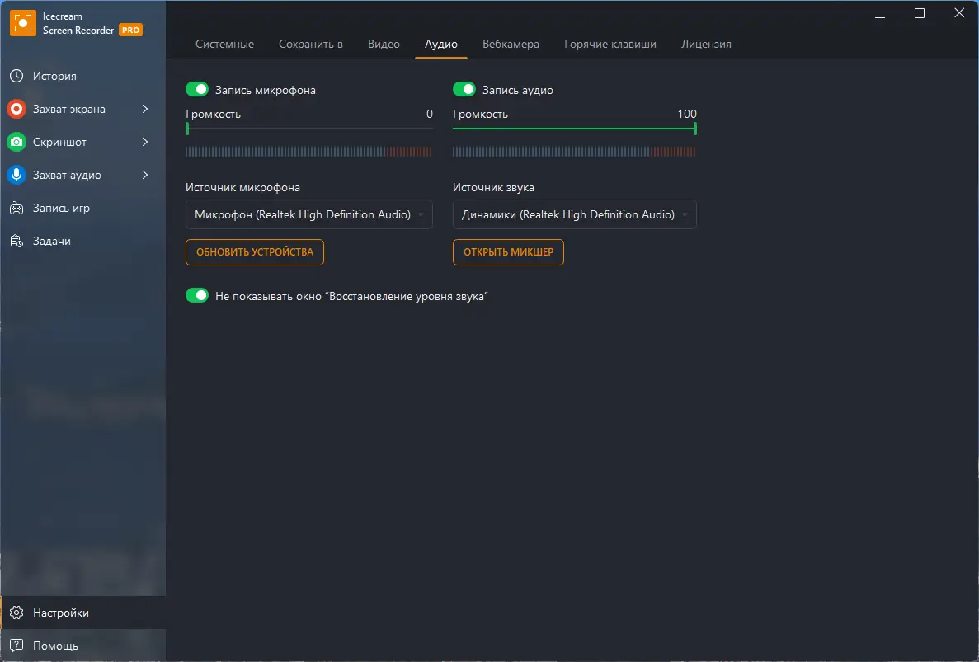Click the Tasks clipboard icon
This screenshot has width=979, height=662.
[16, 241]
